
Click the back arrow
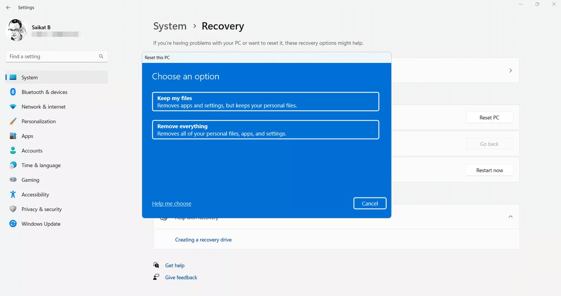point(8,7)
